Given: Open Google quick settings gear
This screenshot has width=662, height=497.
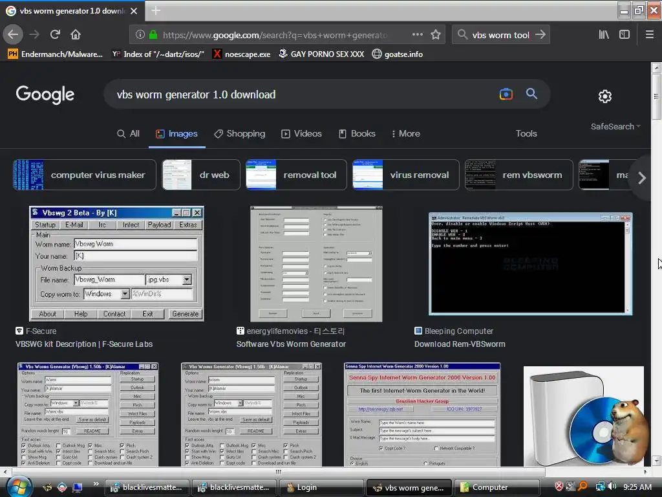Looking at the screenshot, I should [x=604, y=96].
